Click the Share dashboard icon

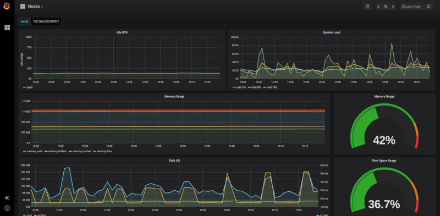pos(367,7)
